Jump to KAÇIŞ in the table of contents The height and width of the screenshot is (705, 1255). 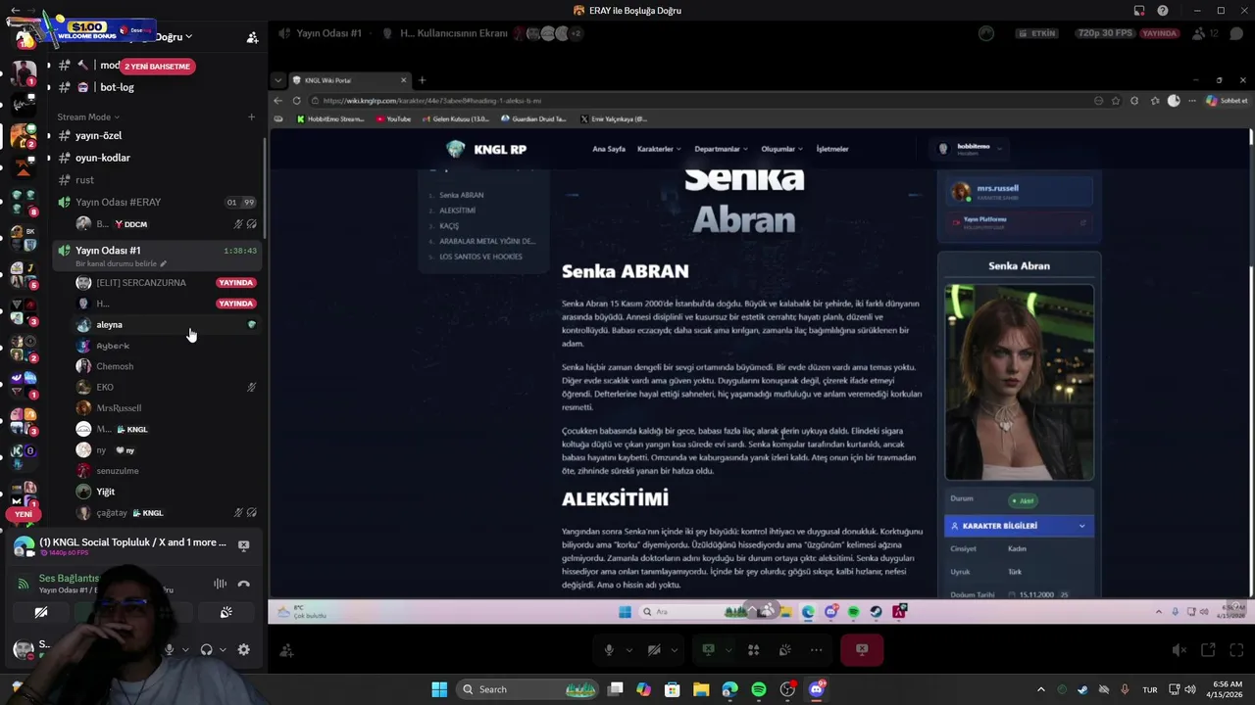[449, 226]
